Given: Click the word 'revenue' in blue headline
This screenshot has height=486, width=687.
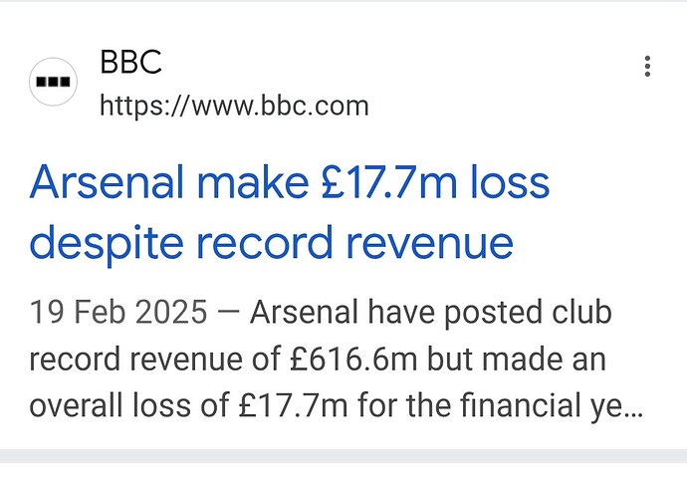Looking at the screenshot, I should pyautogui.click(x=430, y=244).
